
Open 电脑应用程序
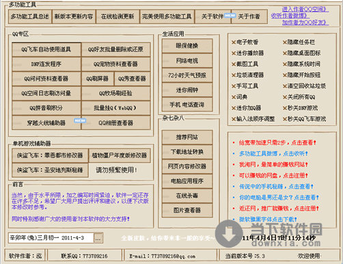[187, 181]
